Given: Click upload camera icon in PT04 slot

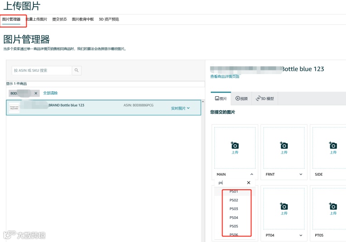Looking at the screenshot, I should tap(284, 206).
